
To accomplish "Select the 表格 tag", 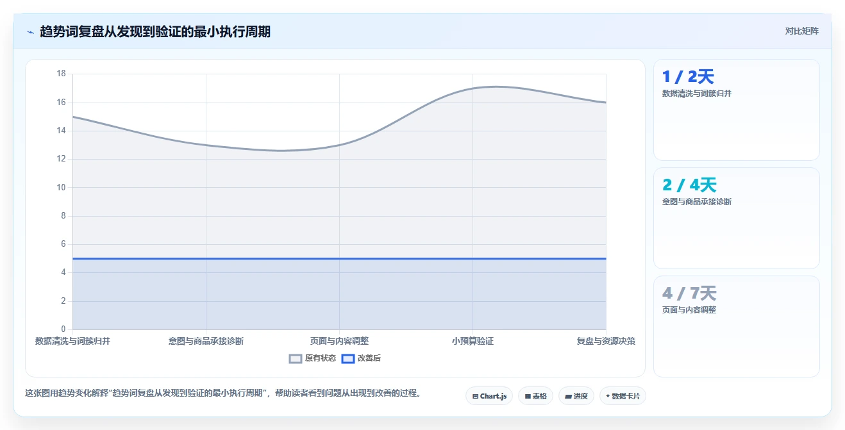I will coord(536,396).
